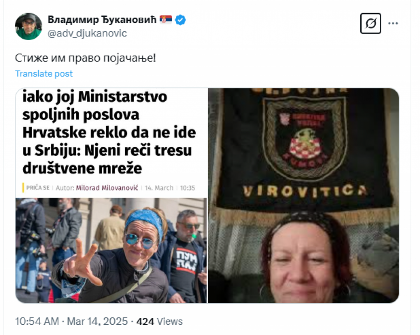Open Vladimir Đukanović's profile avatar
The width and height of the screenshot is (420, 335).
28,27
